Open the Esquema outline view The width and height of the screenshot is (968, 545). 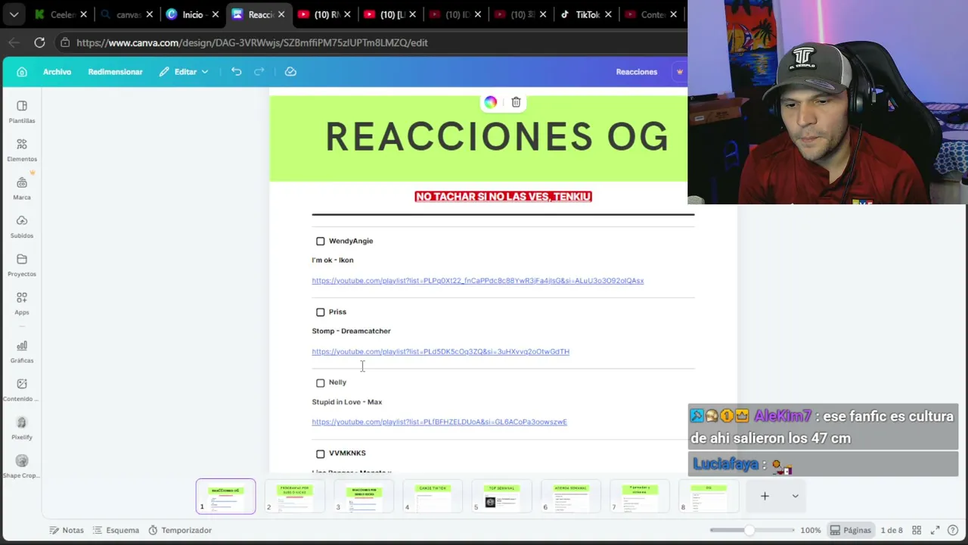pos(116,530)
